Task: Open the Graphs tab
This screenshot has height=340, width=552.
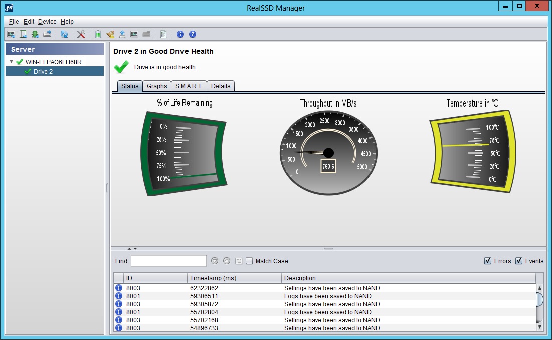Action: 157,86
